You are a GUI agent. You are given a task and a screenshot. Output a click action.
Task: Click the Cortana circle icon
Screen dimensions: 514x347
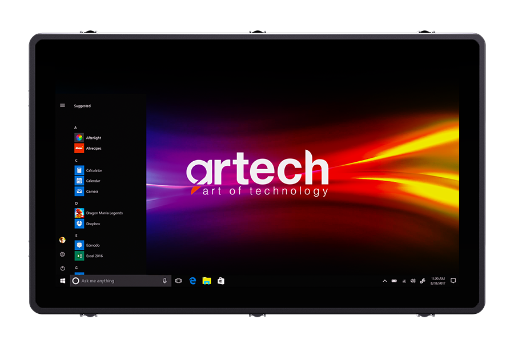(76, 281)
